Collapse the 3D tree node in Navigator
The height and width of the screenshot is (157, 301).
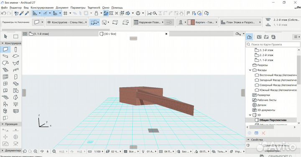250,115
